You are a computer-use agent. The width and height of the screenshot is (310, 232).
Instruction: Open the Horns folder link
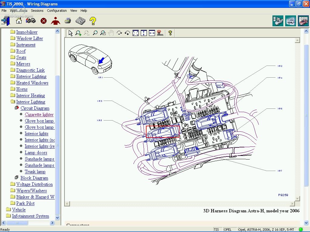(22, 89)
